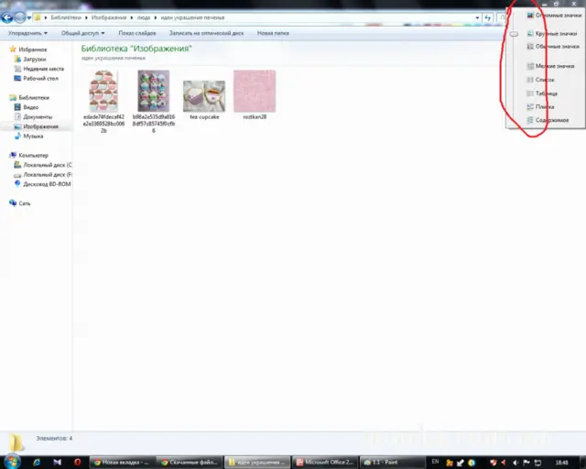The image size is (586, 469).
Task: Open Рабочий стол in the sidebar
Action: 37,79
